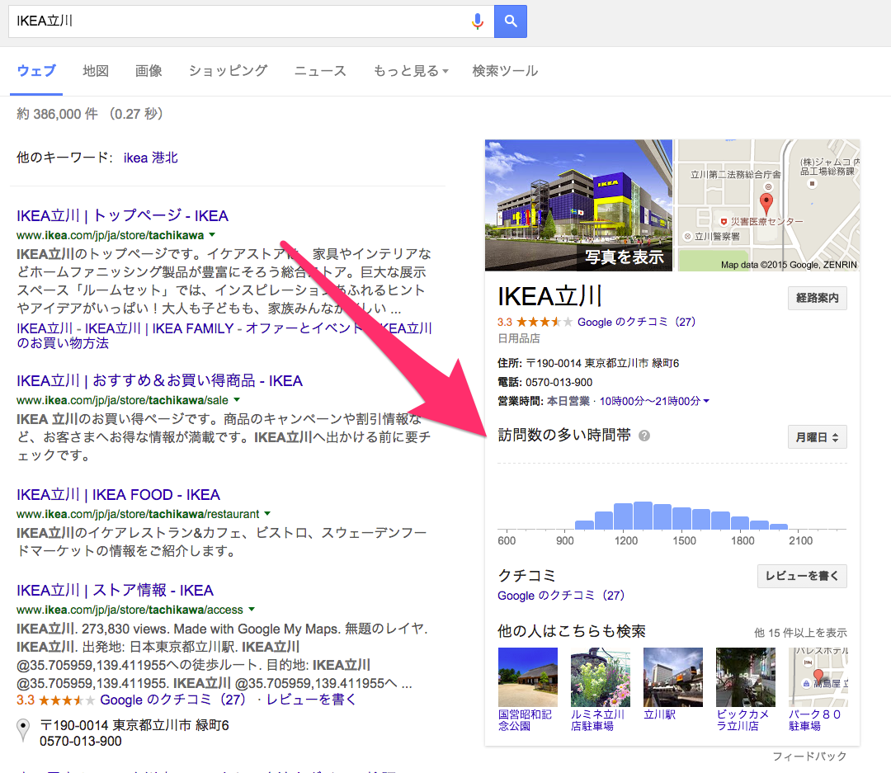Expand arrow next to tachikawa/sale URL
This screenshot has width=891, height=773.
237,399
